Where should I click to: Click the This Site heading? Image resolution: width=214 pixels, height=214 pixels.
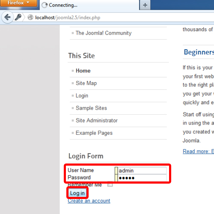pos(81,56)
